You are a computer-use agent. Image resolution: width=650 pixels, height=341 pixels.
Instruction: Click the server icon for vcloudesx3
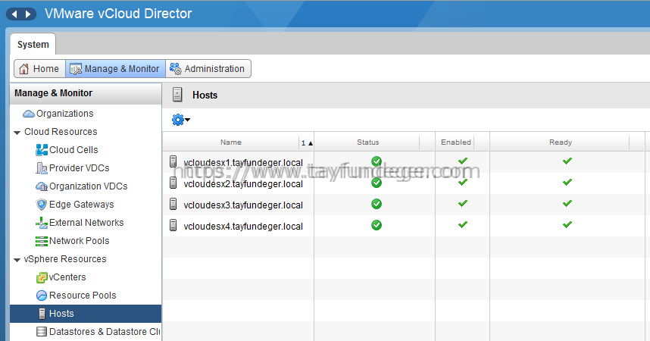coord(173,204)
